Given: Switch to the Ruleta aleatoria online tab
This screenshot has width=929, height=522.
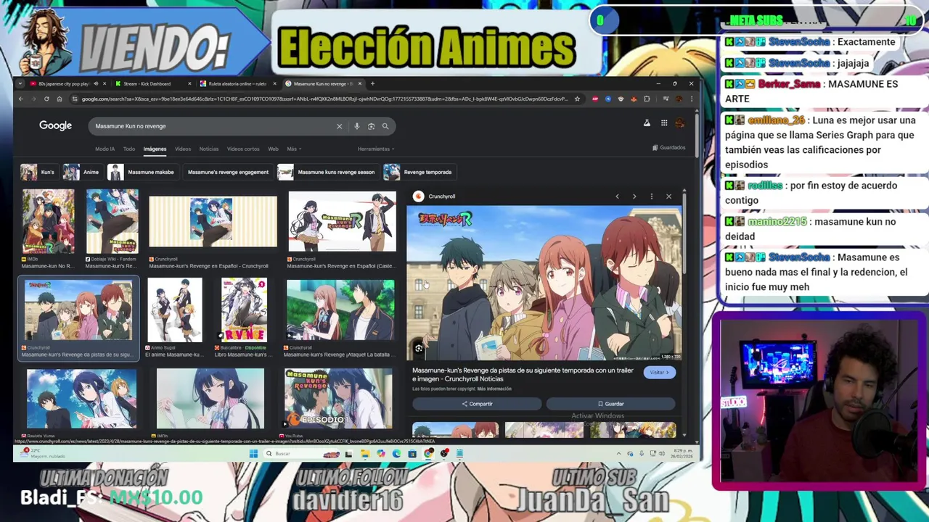Looking at the screenshot, I should [x=238, y=83].
